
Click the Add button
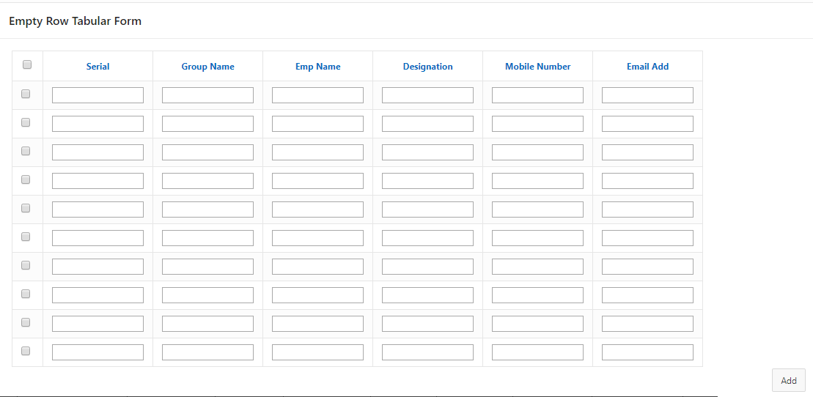click(788, 380)
